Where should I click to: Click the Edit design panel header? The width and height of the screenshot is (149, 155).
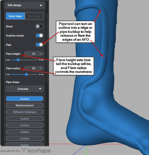click(25, 5)
